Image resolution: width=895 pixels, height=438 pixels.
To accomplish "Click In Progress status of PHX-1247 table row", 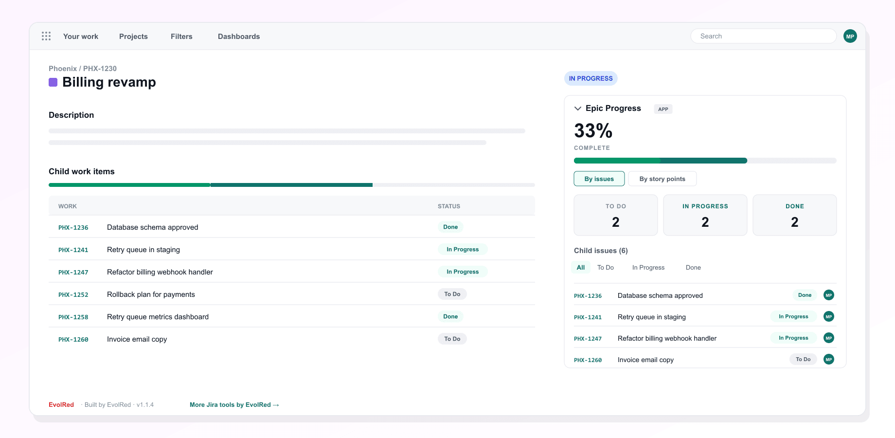I will tap(463, 272).
